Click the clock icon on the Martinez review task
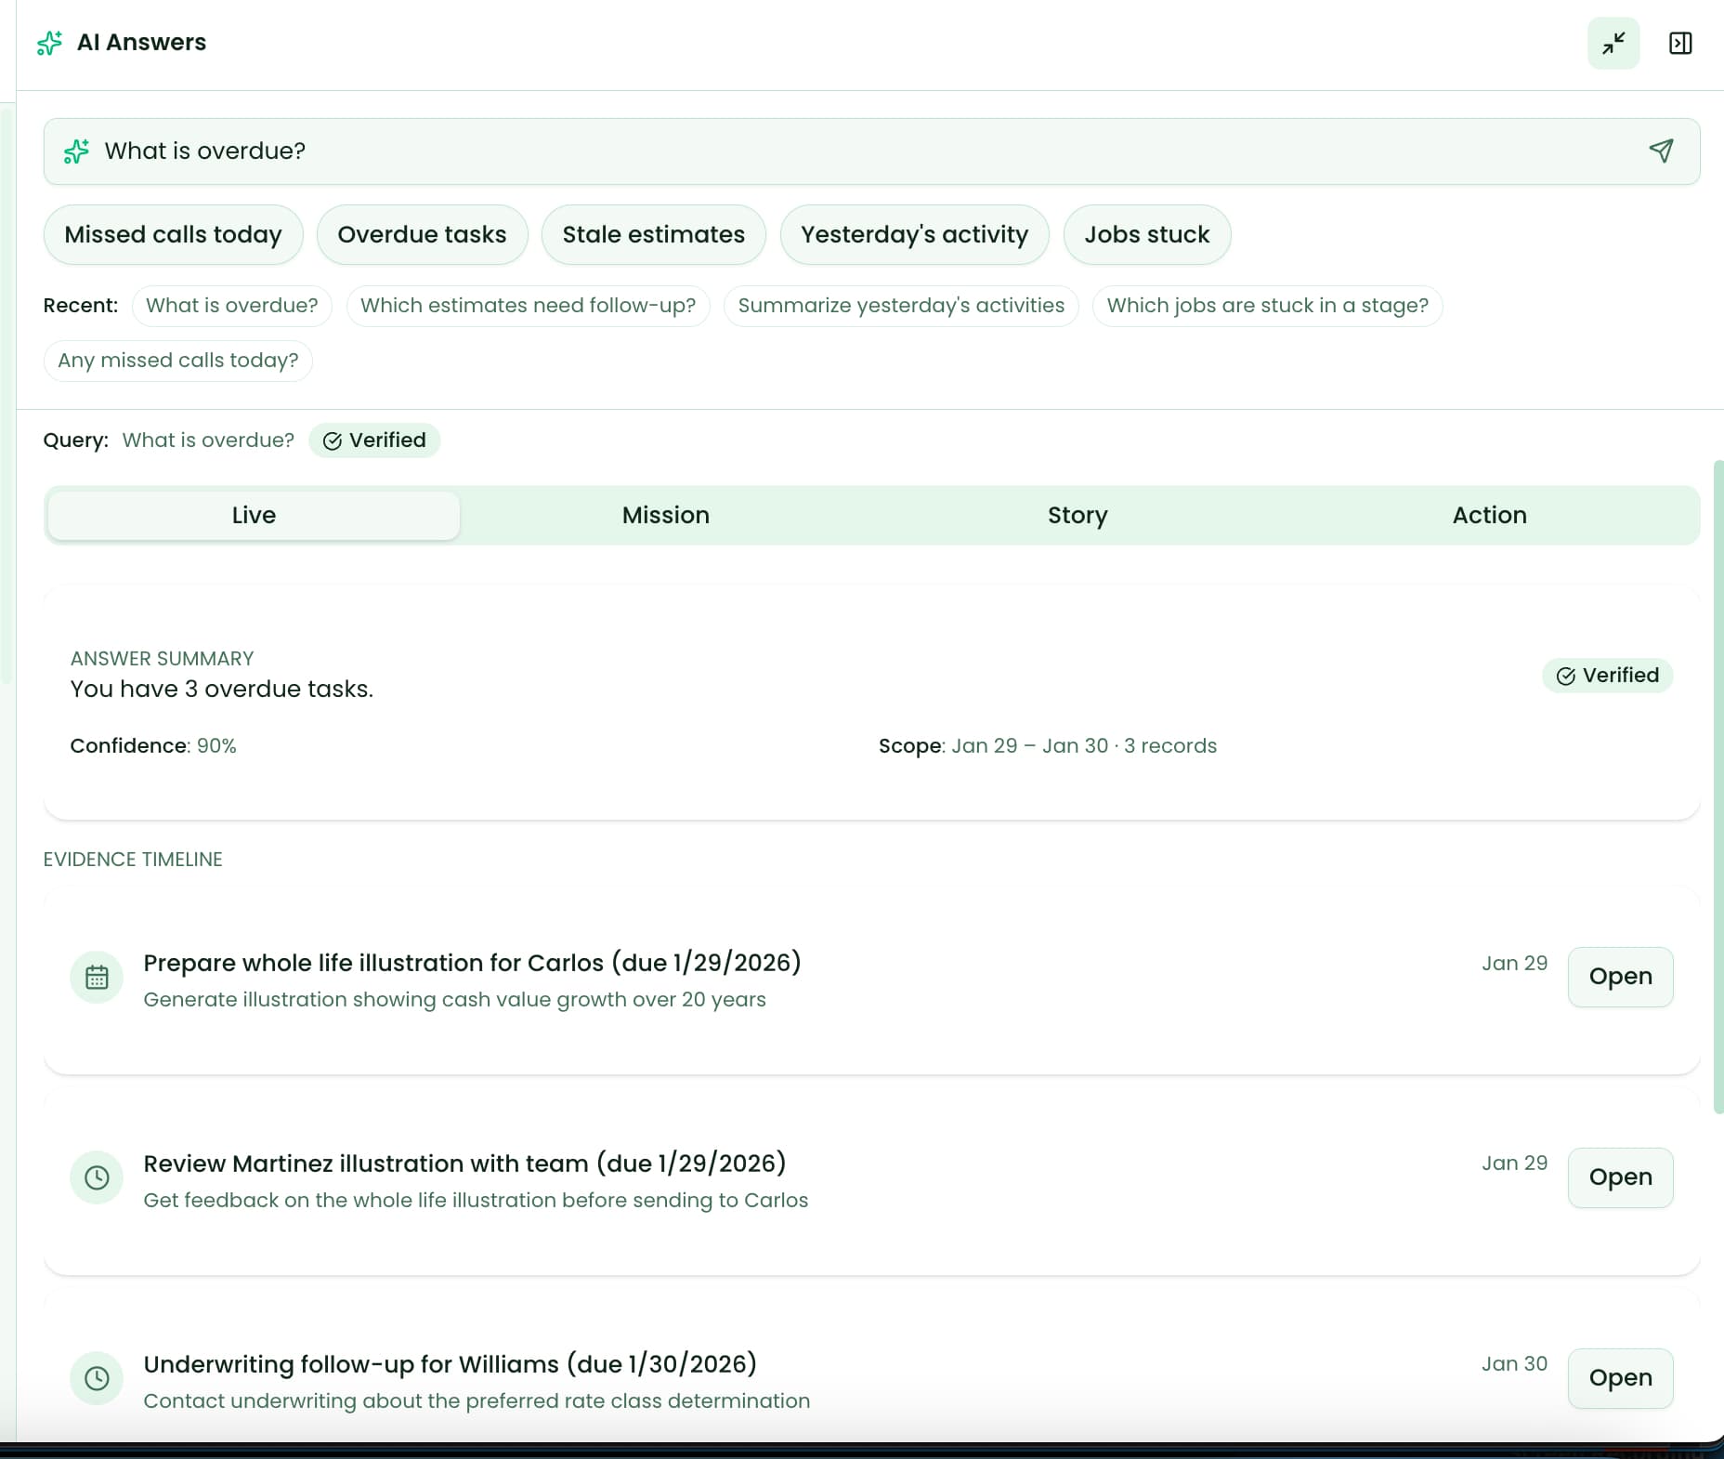Screen dimensions: 1724x1459 pyautogui.click(x=97, y=1177)
